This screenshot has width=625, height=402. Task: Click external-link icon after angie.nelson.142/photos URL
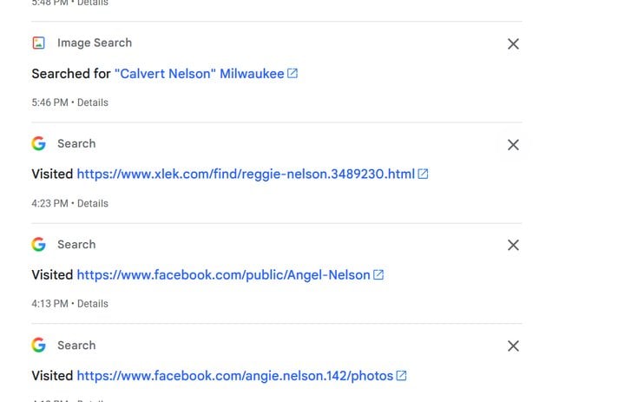(401, 376)
